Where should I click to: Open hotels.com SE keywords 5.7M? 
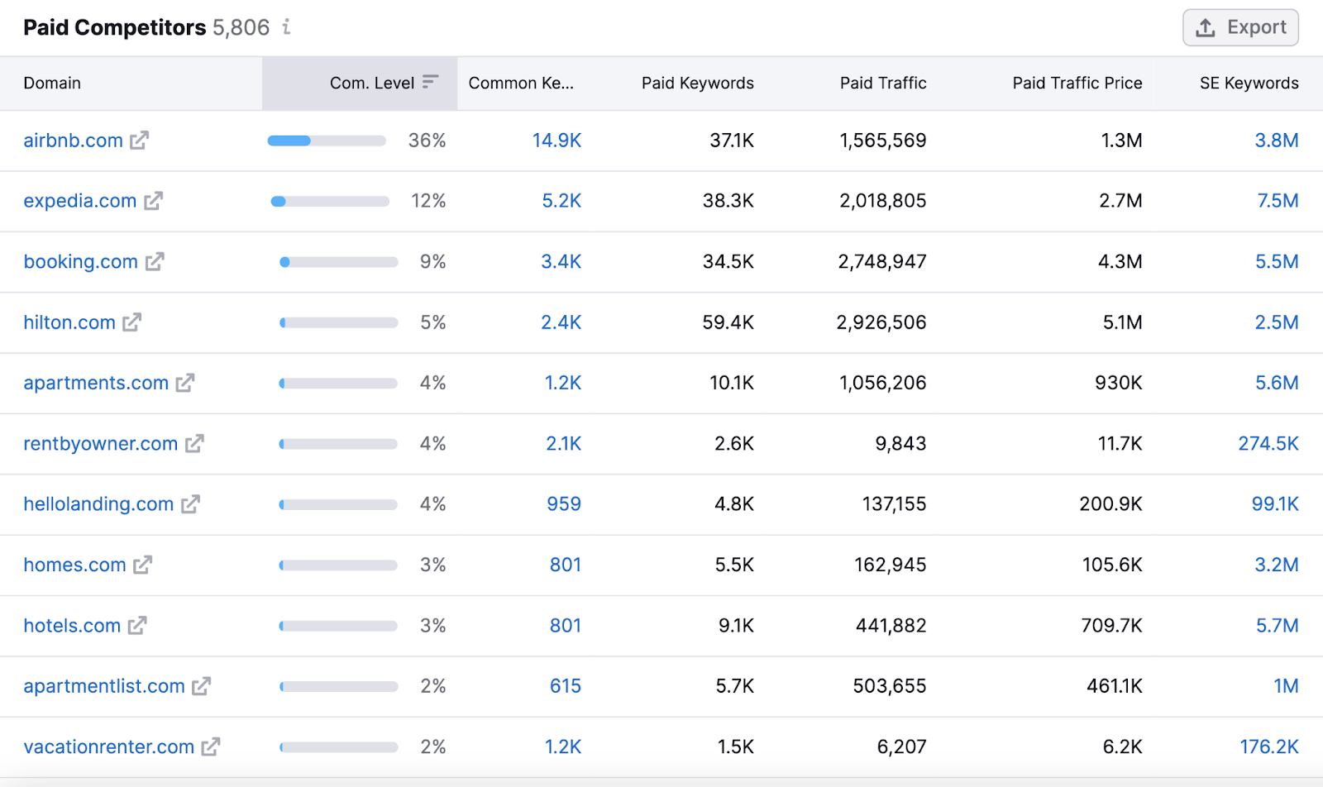(1278, 626)
